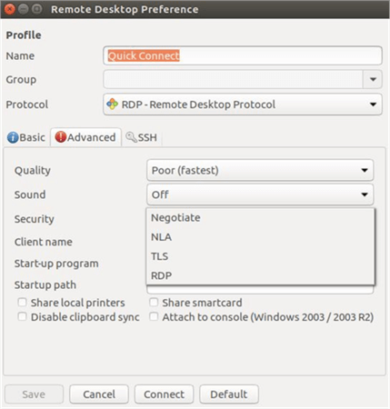Image resolution: width=390 pixels, height=409 pixels.
Task: Click the Cancel button
Action: click(x=99, y=394)
